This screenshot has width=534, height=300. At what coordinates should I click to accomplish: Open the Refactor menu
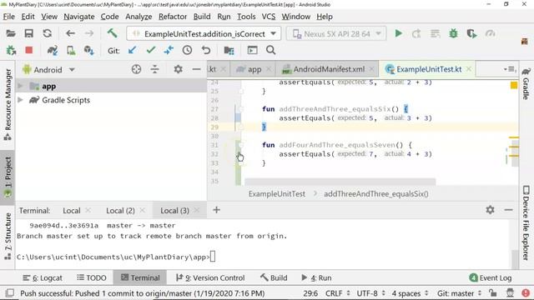pyautogui.click(x=173, y=17)
